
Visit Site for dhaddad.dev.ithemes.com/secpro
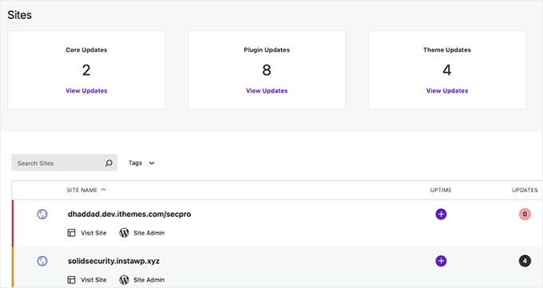[x=93, y=233]
